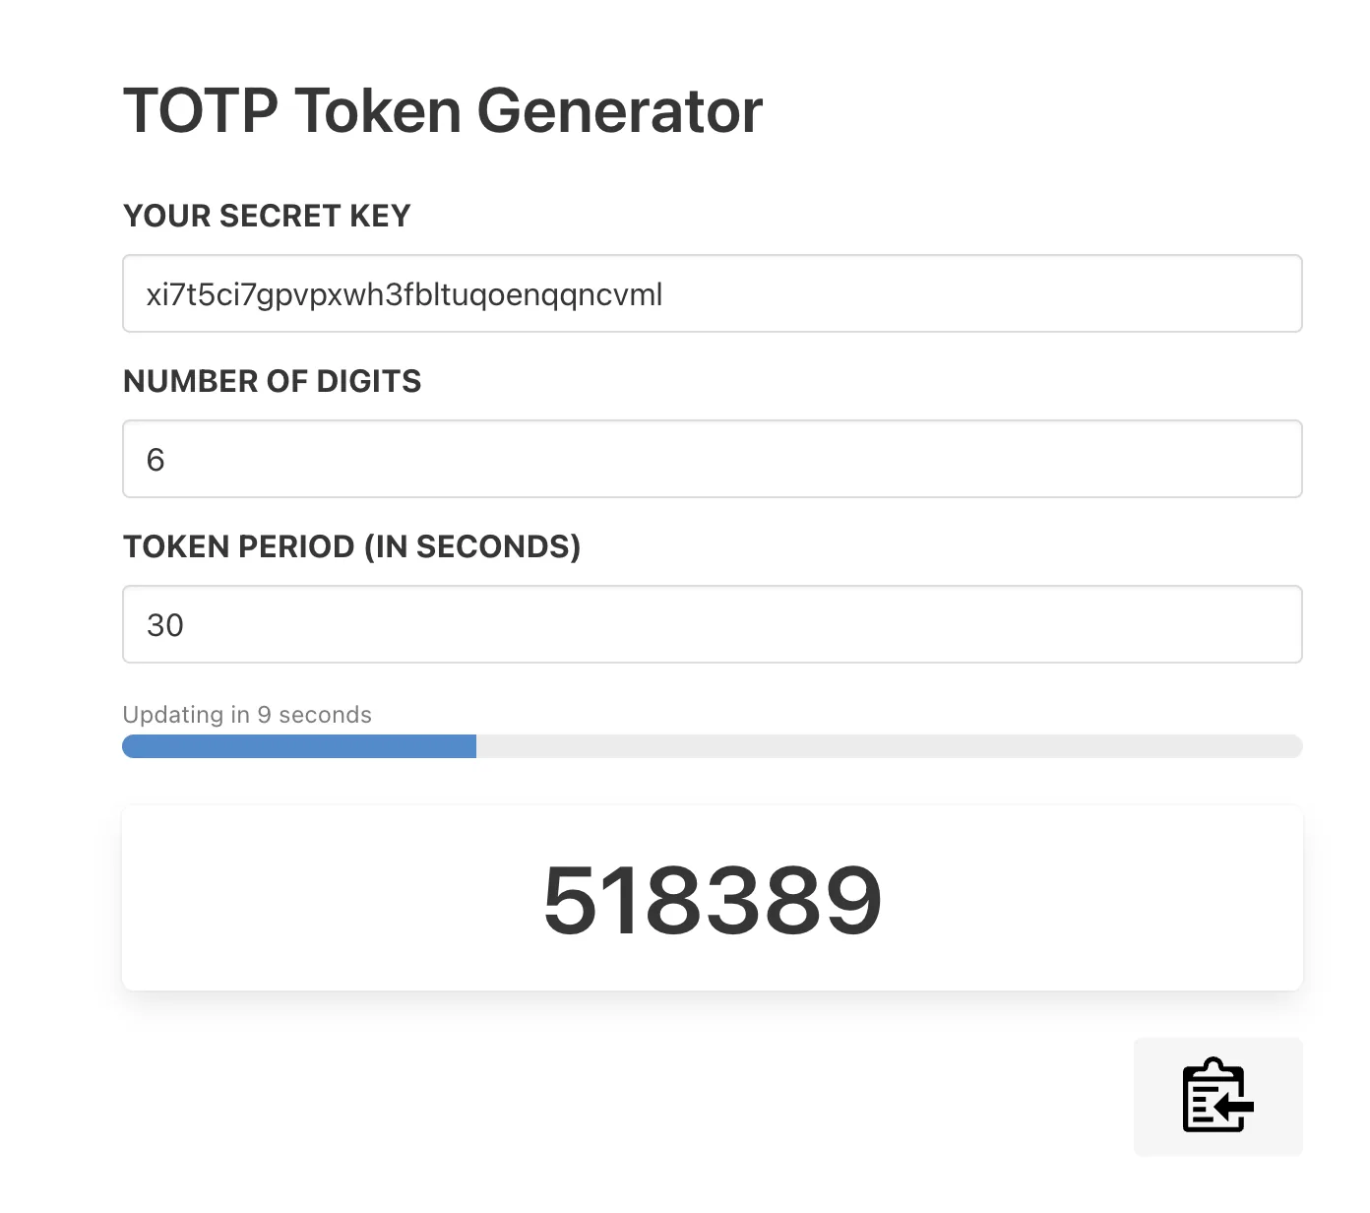This screenshot has width=1370, height=1213.
Task: Place cursor on the period value 30
Action: click(165, 625)
